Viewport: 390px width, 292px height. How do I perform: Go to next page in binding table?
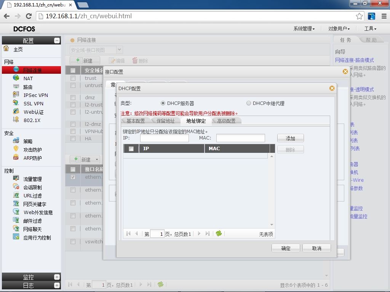pyautogui.click(x=199, y=233)
